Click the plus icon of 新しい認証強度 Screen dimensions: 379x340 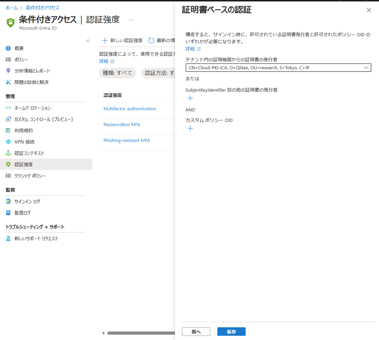coord(105,40)
